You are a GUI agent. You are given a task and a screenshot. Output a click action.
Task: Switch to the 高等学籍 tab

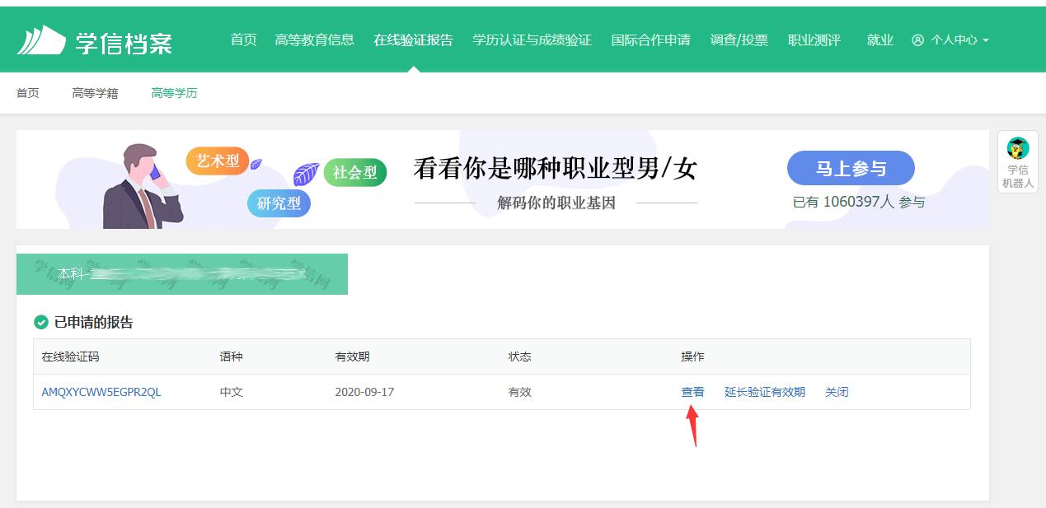95,92
